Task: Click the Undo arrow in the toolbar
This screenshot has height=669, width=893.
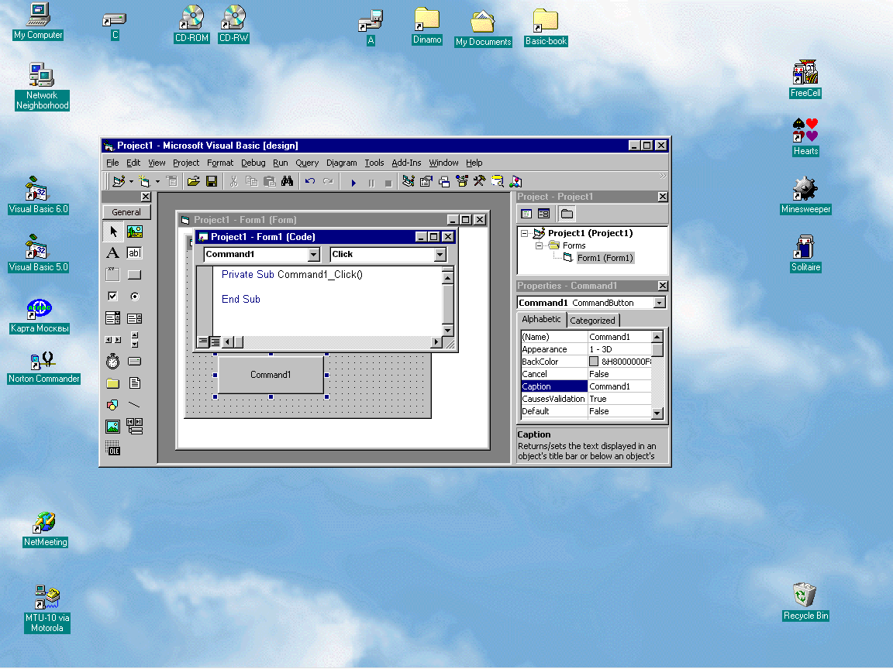Action: pos(310,181)
